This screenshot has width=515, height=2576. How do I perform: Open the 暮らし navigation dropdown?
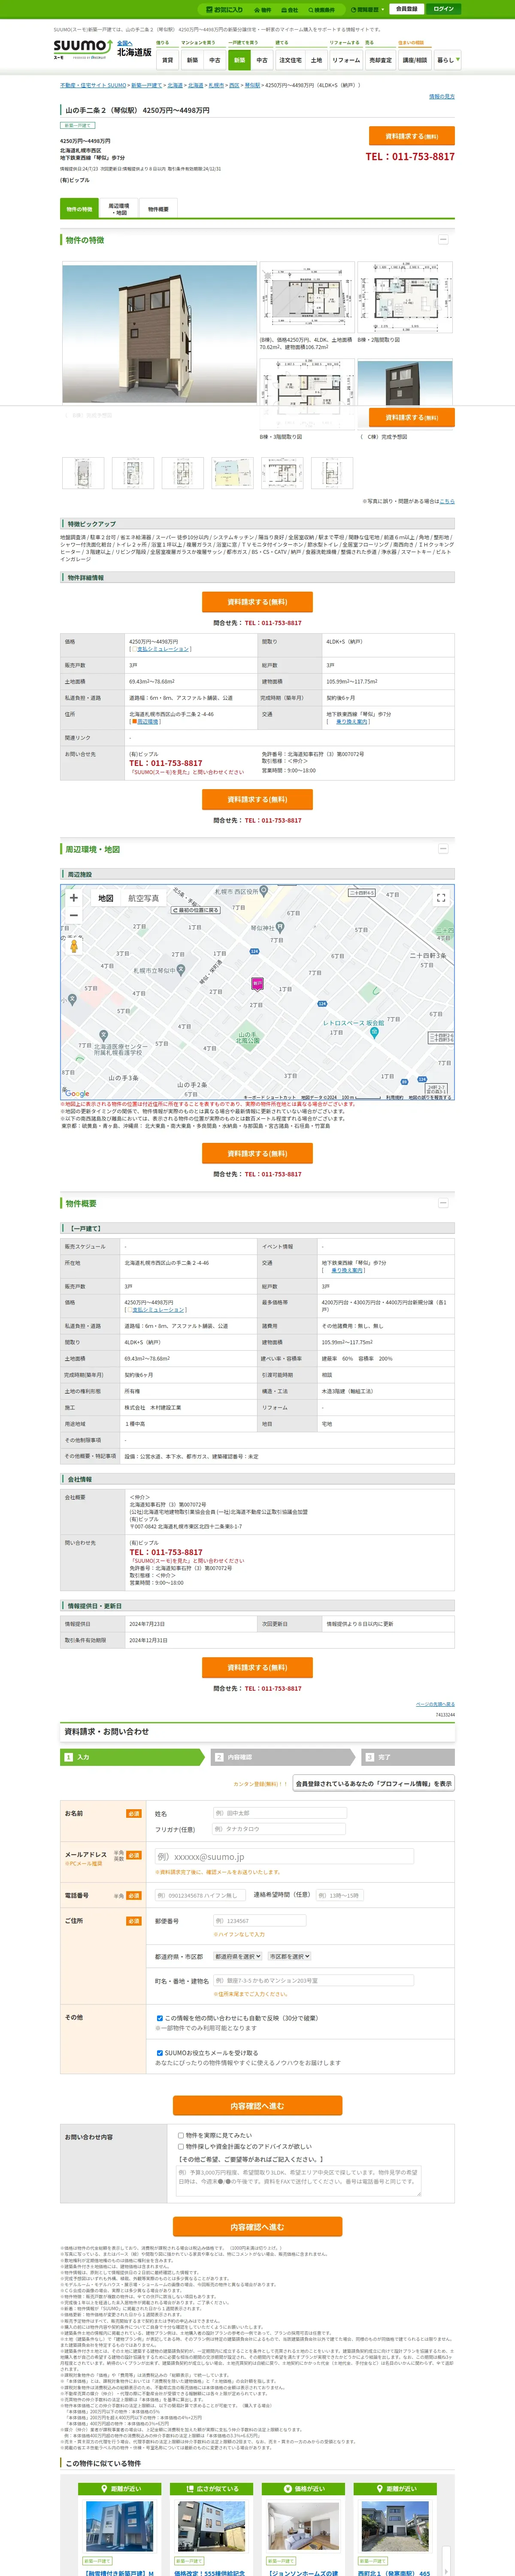447,60
